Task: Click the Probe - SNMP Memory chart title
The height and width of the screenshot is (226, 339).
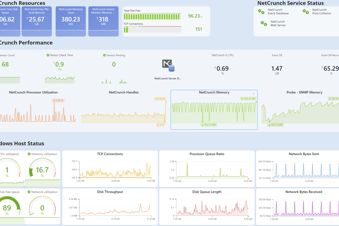Action: tap(305, 92)
